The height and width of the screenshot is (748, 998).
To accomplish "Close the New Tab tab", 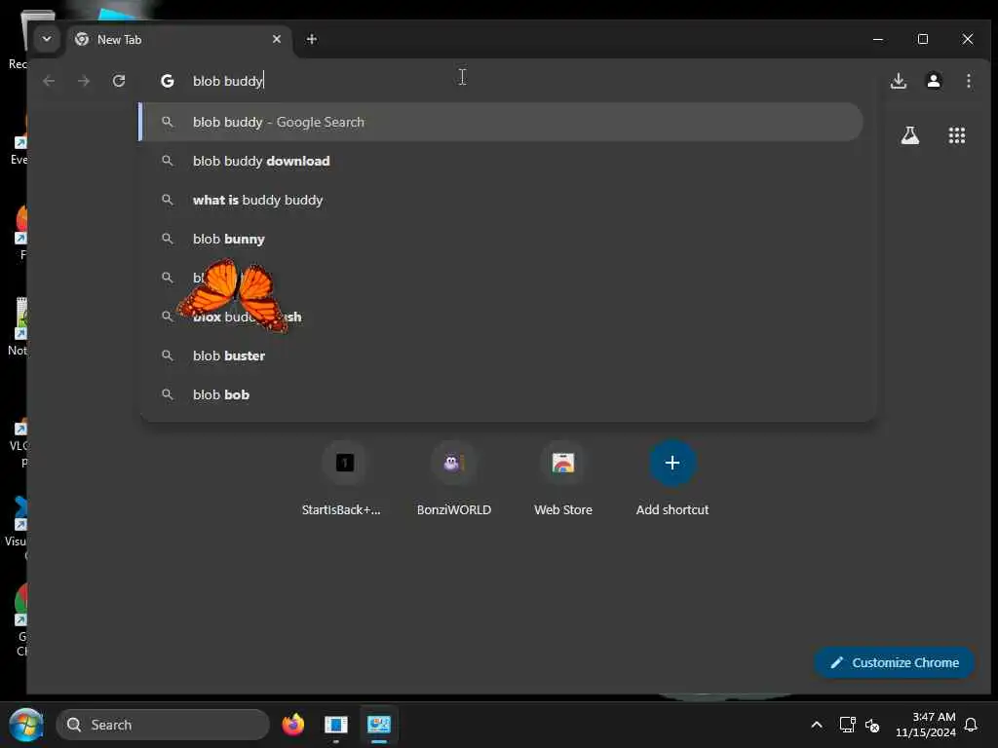I will tap(276, 39).
